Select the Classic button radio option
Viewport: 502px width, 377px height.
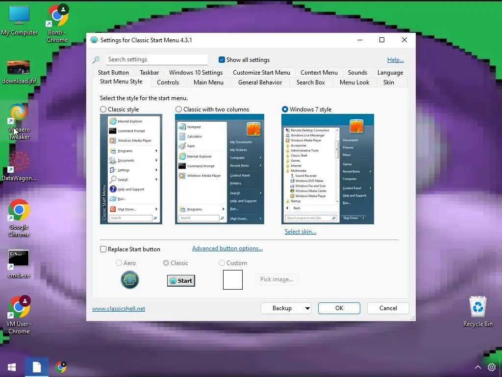[x=166, y=263]
